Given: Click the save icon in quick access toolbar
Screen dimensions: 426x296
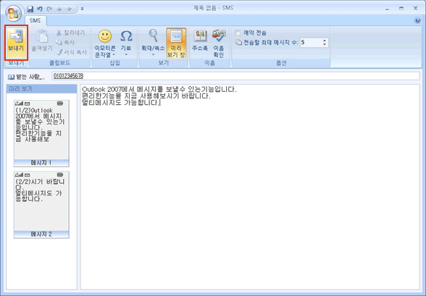Looking at the screenshot, I should 30,9.
